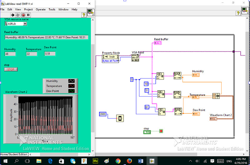Click the Read buffer text indicator
This screenshot has width=250, height=165.
tap(46, 37)
